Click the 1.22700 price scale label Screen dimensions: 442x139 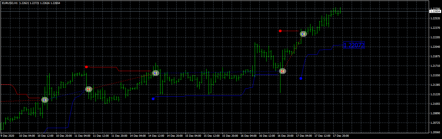[x=435, y=9]
